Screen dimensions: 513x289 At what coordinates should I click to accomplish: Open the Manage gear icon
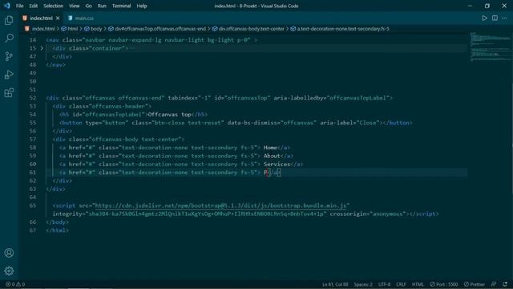click(x=9, y=271)
